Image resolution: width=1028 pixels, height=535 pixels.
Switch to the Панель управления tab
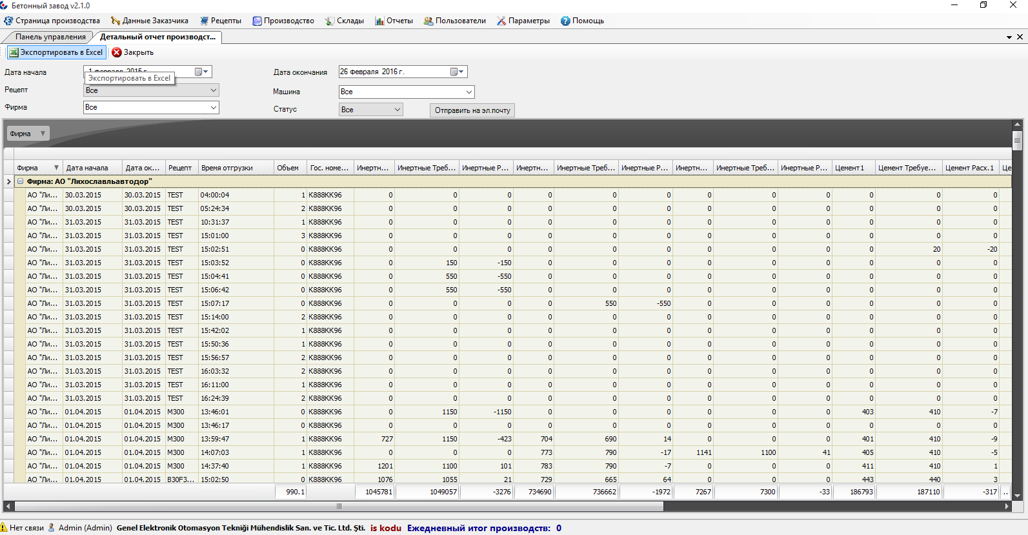[x=50, y=37]
